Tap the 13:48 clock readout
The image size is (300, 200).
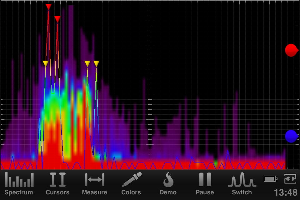pyautogui.click(x=286, y=192)
